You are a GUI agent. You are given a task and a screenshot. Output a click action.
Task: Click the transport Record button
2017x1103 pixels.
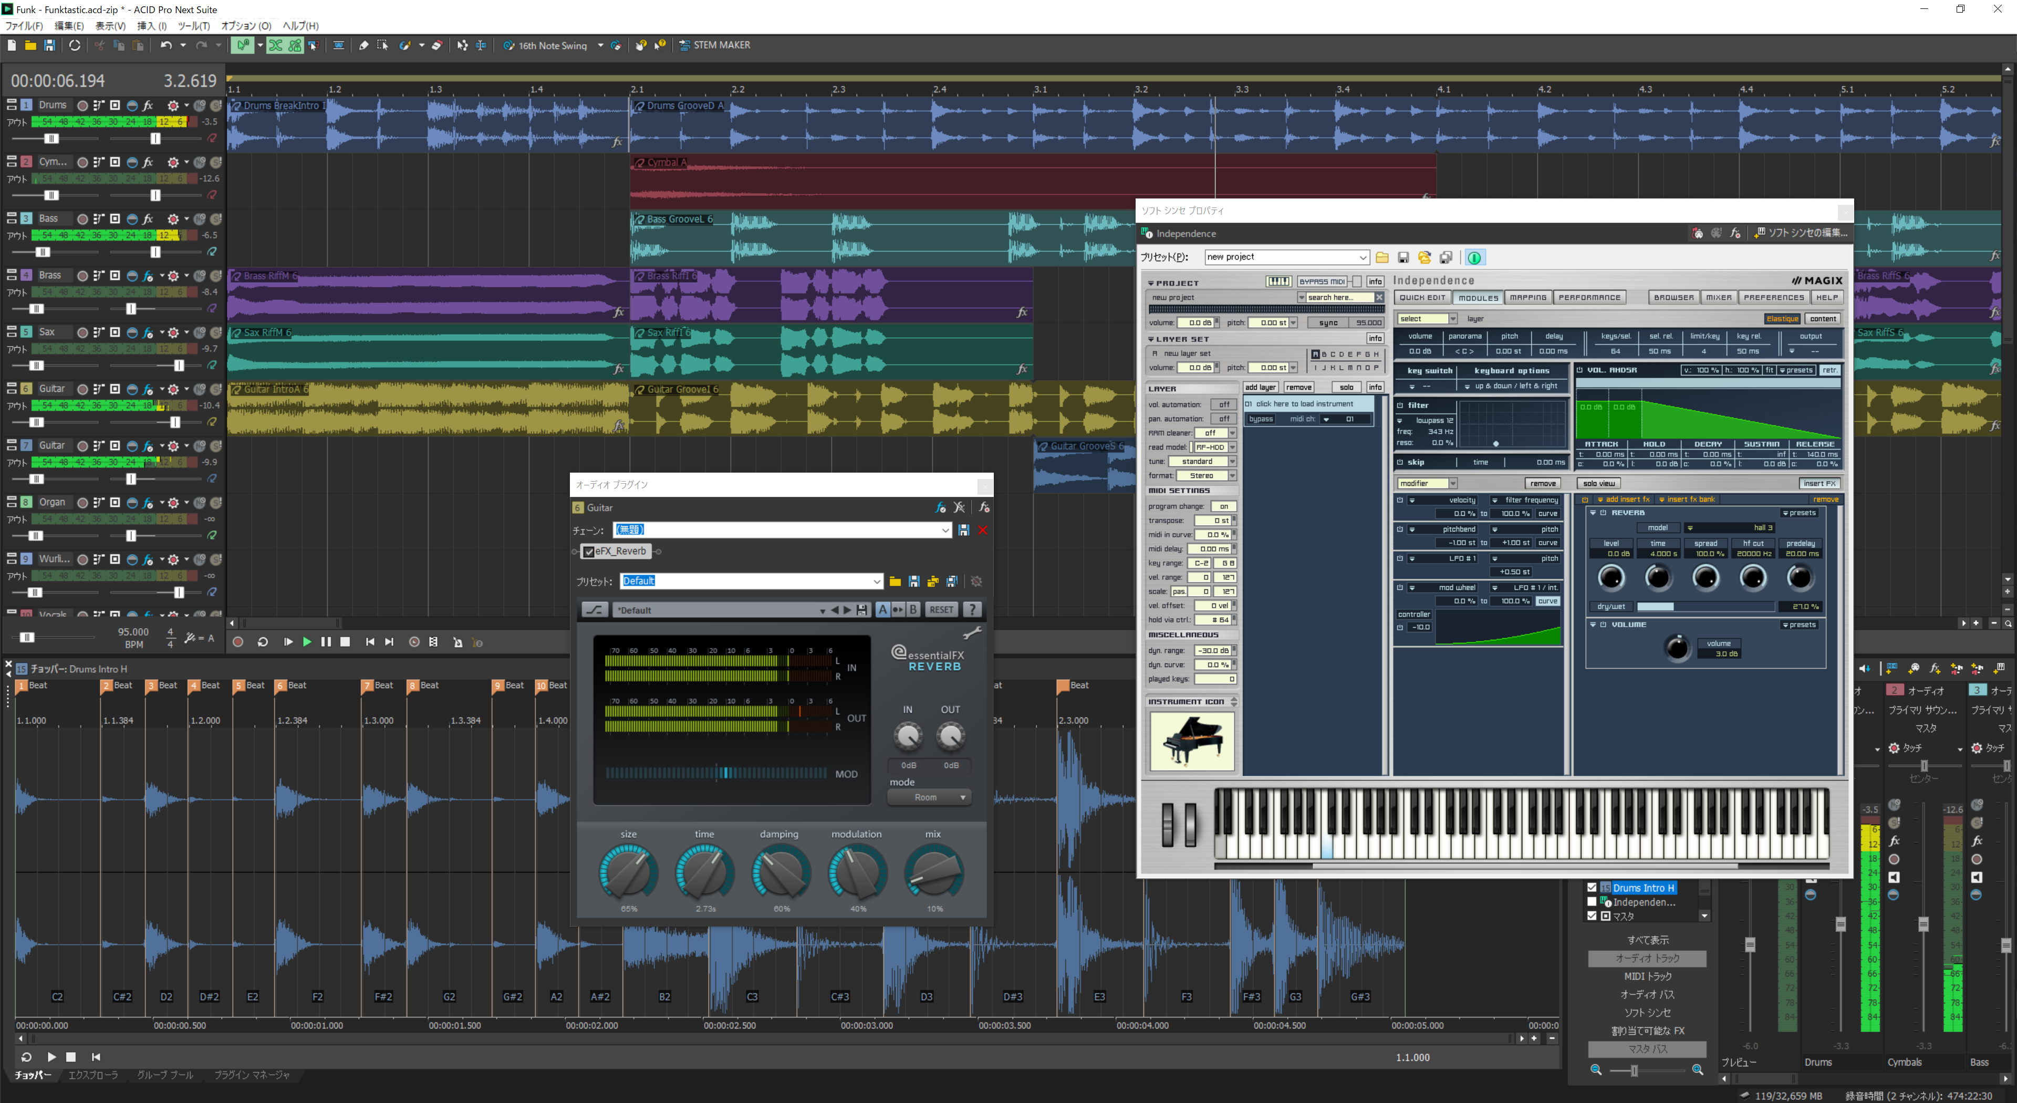[x=238, y=642]
